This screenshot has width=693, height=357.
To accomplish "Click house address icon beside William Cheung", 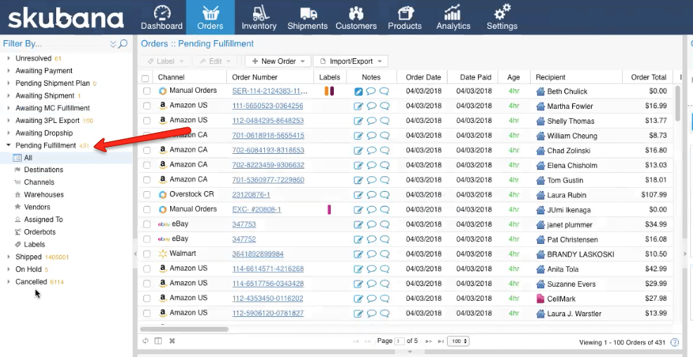I will click(540, 136).
